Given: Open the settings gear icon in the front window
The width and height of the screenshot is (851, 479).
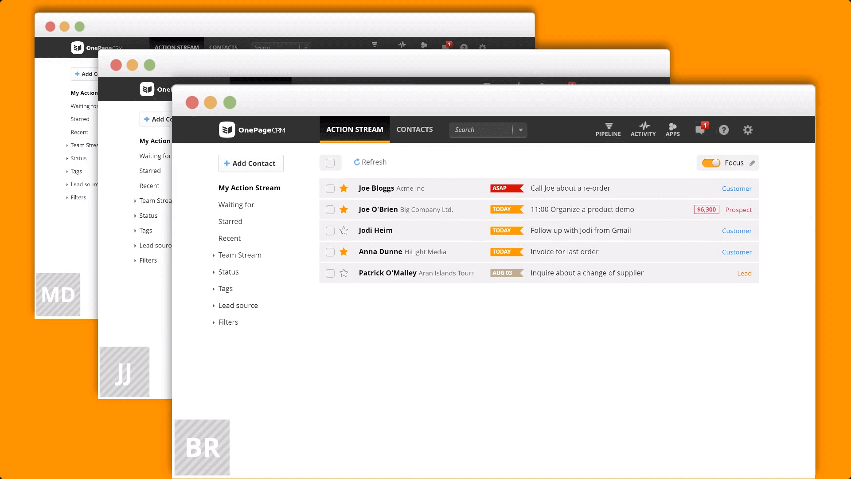Looking at the screenshot, I should 748,130.
